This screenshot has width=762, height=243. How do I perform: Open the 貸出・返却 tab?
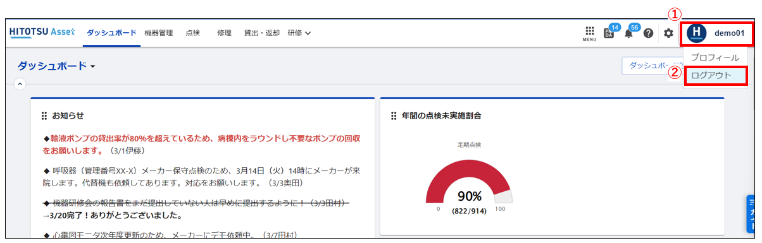pos(261,33)
